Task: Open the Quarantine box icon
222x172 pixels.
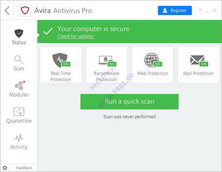Action: pyautogui.click(x=19, y=112)
